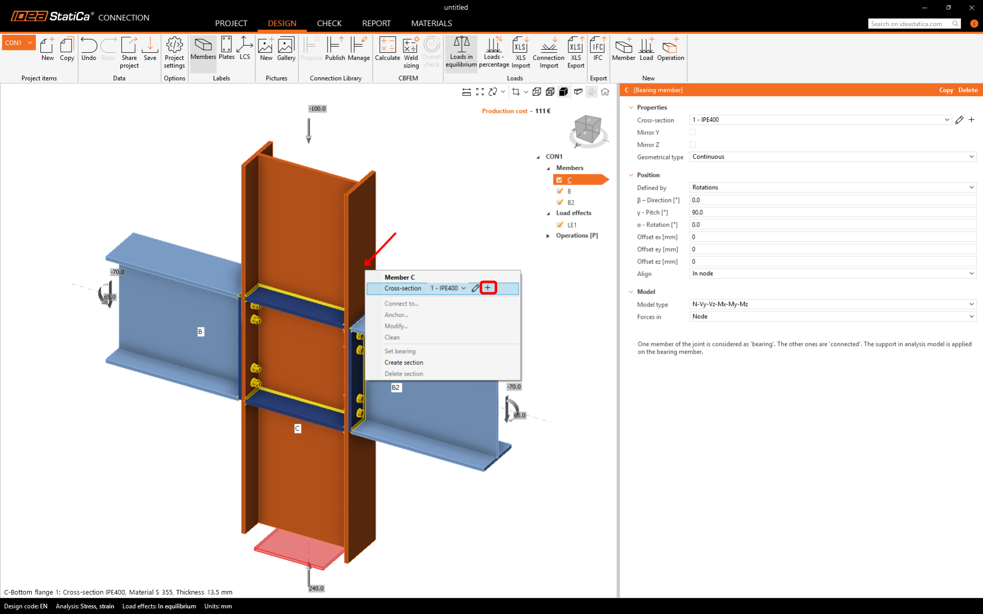Open the Geometrical type dropdown
983x614 pixels.
pos(832,157)
